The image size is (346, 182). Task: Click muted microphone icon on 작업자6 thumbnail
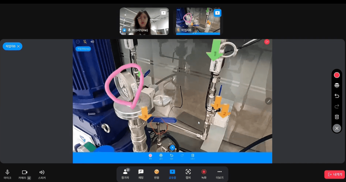point(178,30)
